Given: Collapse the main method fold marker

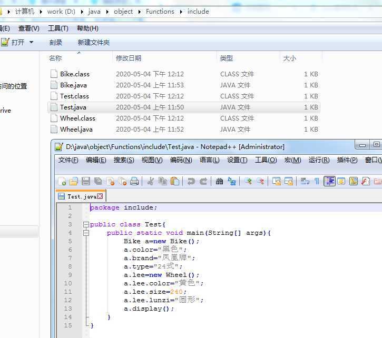Looking at the screenshot, I should [85, 233].
